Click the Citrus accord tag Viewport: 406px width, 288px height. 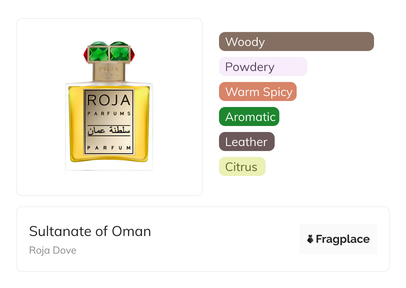242,167
